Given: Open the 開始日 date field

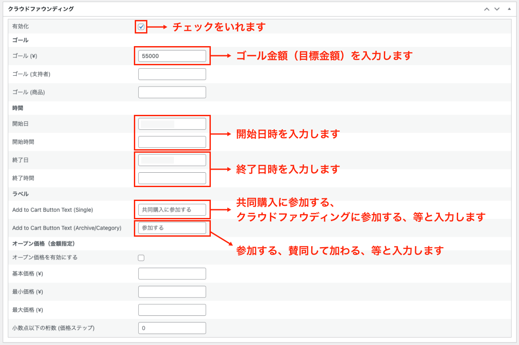Looking at the screenshot, I should pos(172,124).
